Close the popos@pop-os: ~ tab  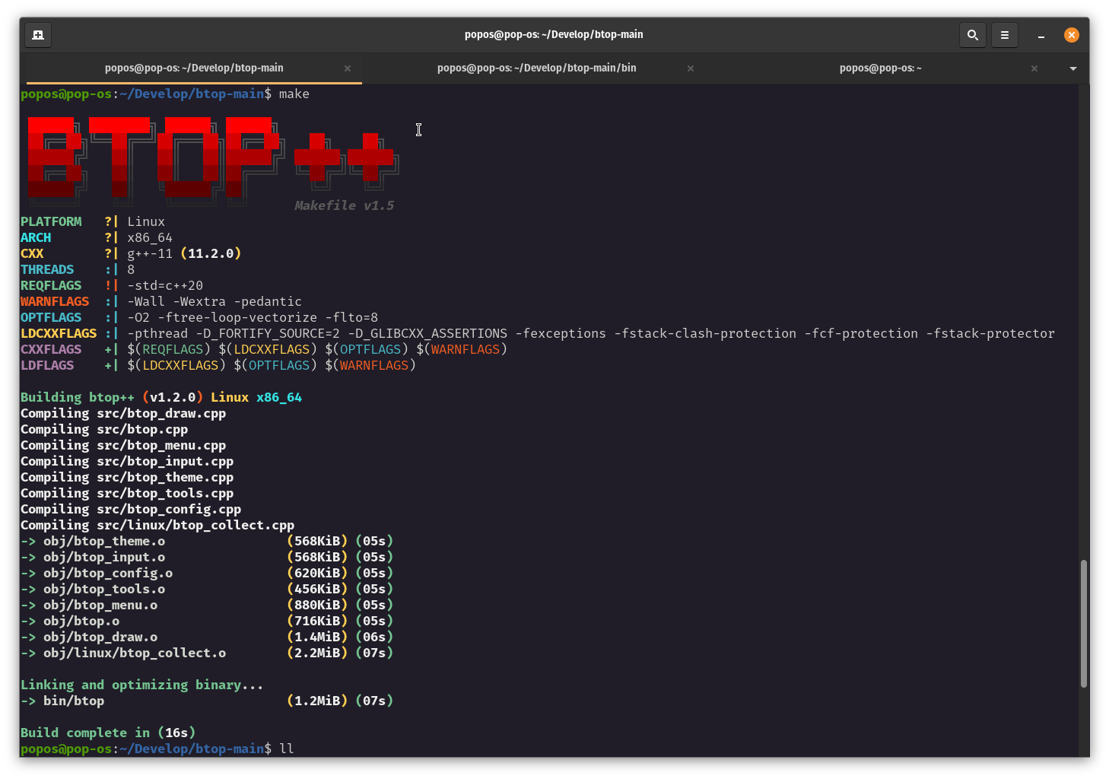[x=1034, y=68]
